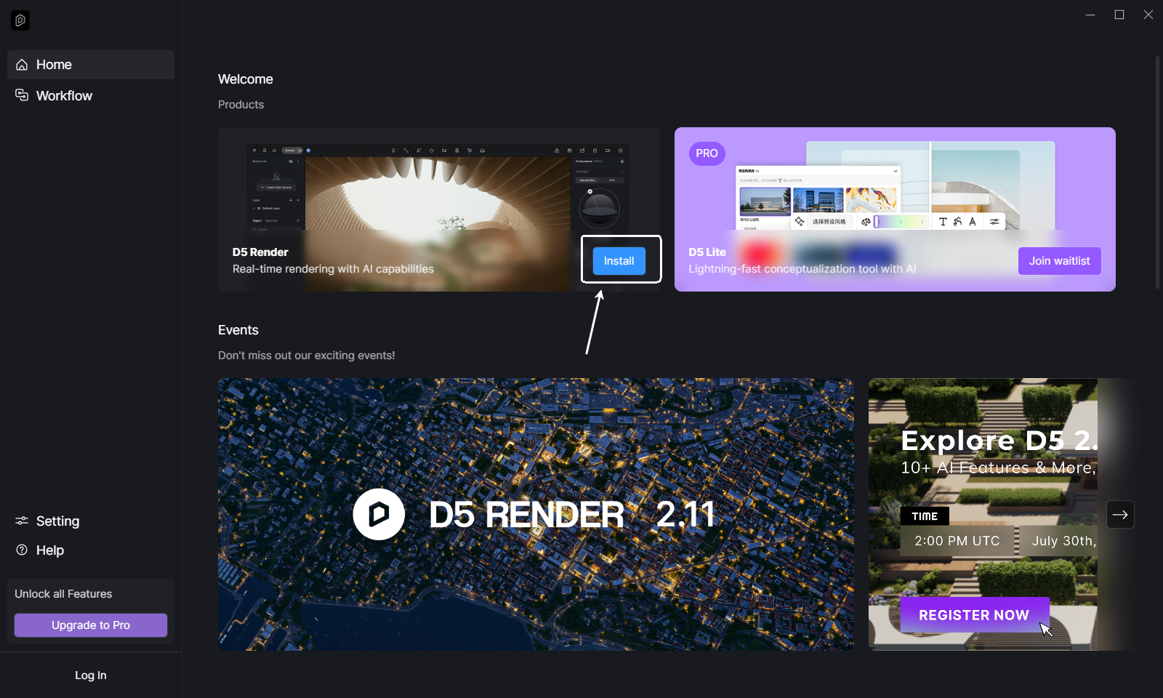Install D5 Render

coord(619,261)
